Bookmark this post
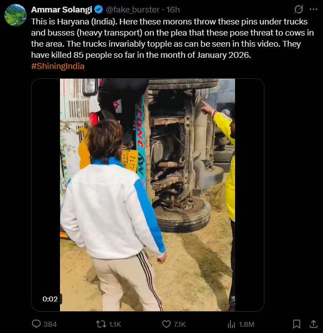Viewport: 323px width, 333px height. pyautogui.click(x=296, y=324)
